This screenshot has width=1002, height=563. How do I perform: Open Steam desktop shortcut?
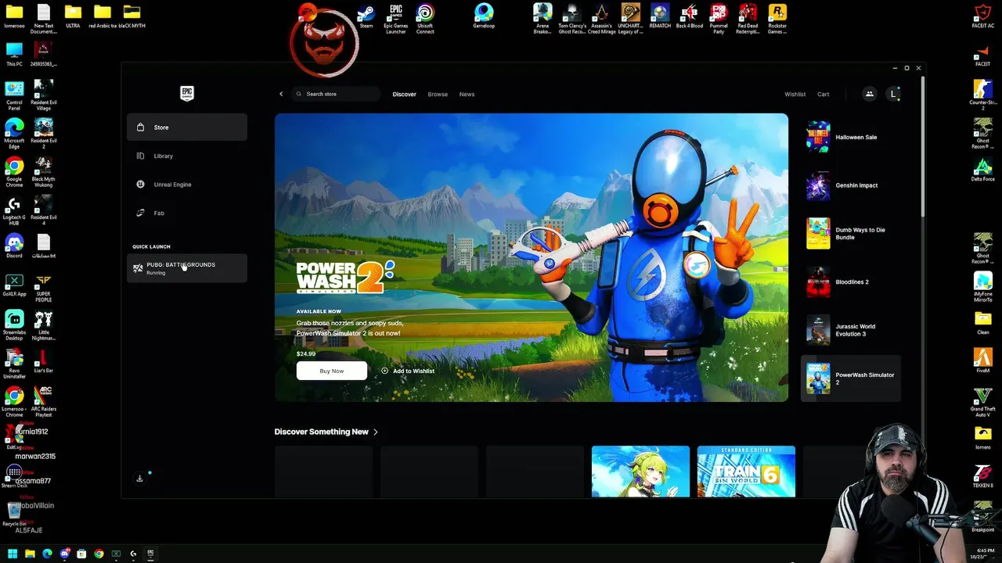(x=366, y=17)
